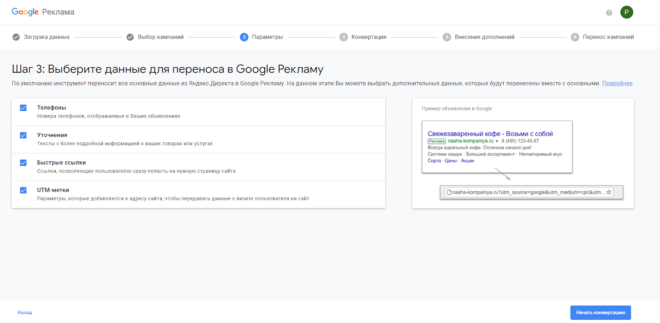Click the nasha-kompaniya.ru display URL
This screenshot has width=660, height=323.
click(471, 141)
